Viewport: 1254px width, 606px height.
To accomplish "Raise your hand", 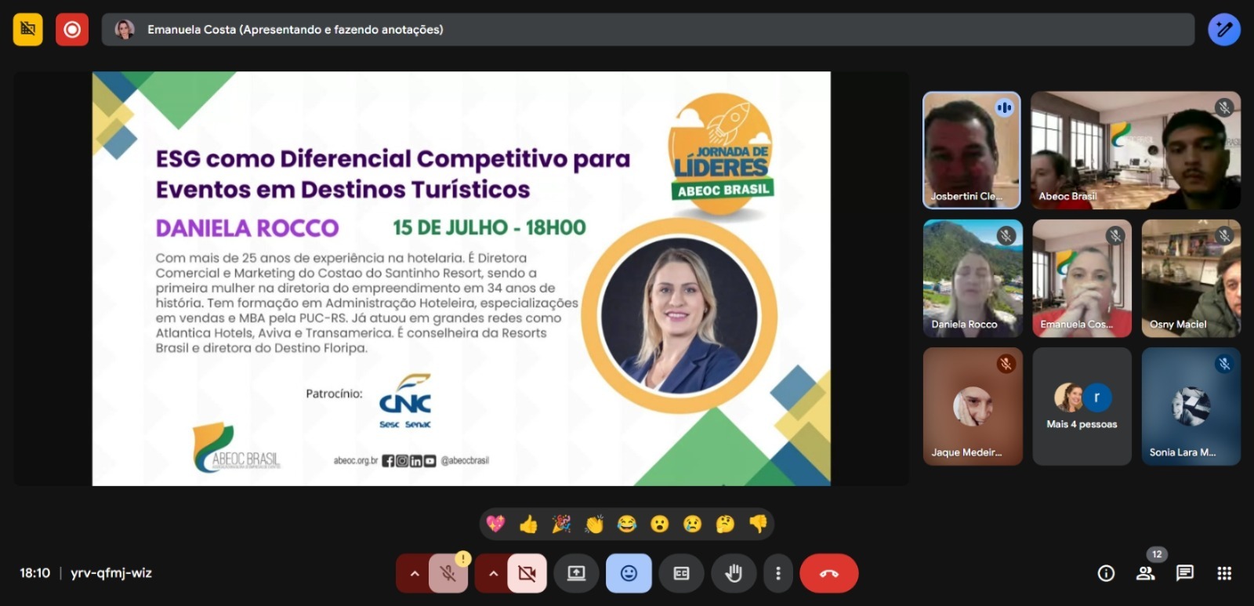I will pyautogui.click(x=734, y=574).
